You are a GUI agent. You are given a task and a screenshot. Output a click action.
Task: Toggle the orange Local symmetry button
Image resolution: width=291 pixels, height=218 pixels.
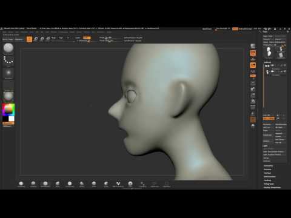(x=253, y=65)
